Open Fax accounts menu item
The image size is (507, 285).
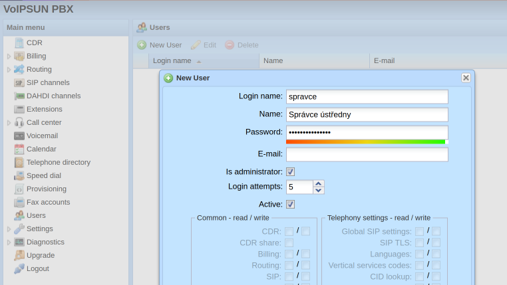coord(48,203)
